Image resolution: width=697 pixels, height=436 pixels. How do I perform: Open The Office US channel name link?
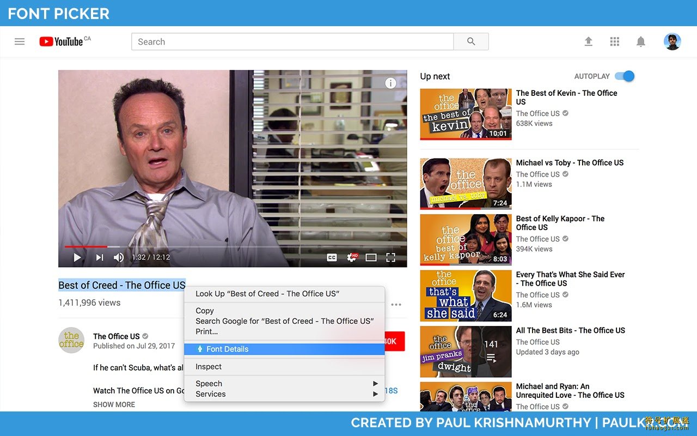pos(117,336)
